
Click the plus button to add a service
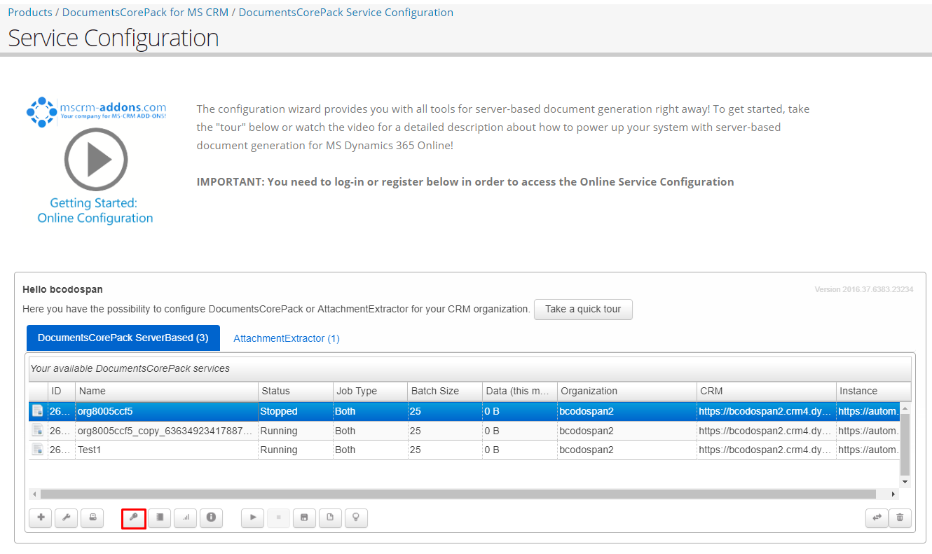40,518
